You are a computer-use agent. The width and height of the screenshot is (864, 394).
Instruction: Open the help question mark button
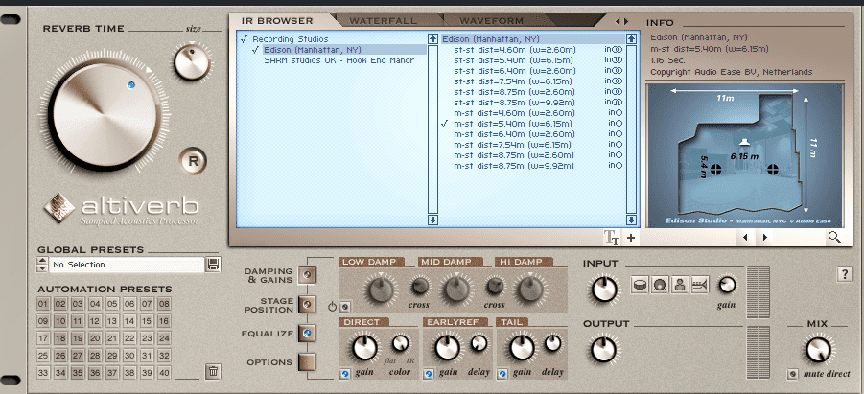tap(845, 274)
